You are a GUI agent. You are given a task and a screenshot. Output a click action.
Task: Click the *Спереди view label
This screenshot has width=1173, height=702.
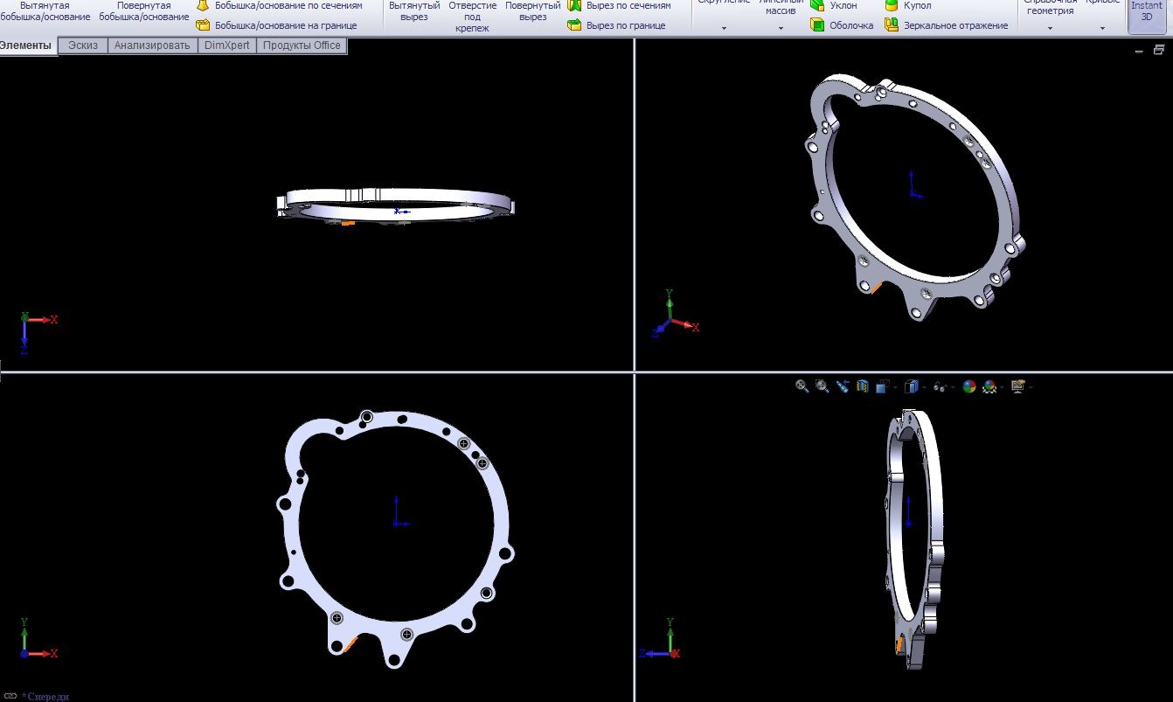[45, 696]
